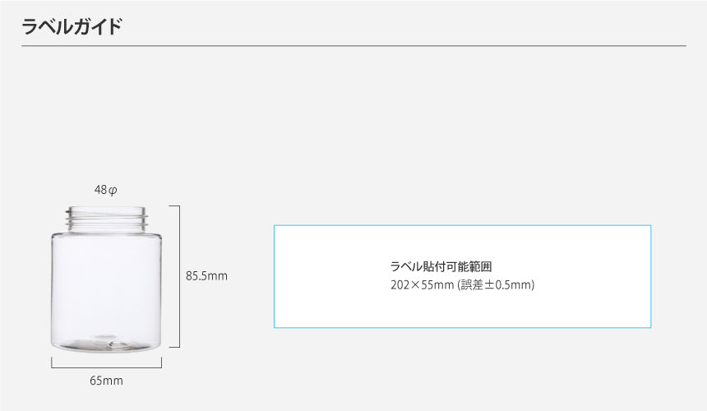Click the 65mm width label

point(106,381)
